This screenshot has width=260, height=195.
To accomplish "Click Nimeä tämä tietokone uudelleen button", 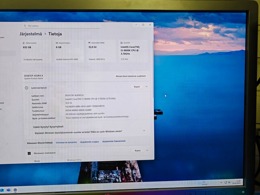I will tap(131, 76).
